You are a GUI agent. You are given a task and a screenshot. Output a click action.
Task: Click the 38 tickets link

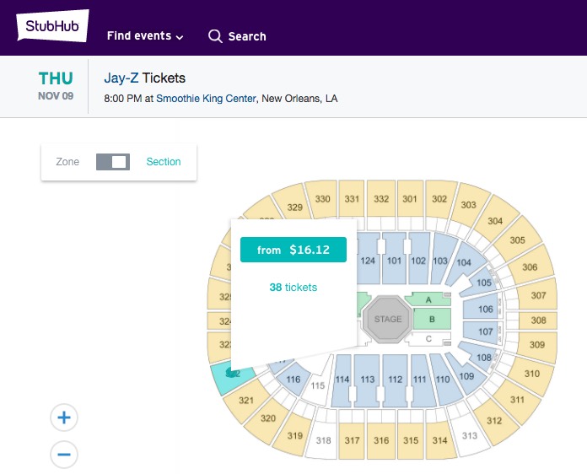coord(293,287)
